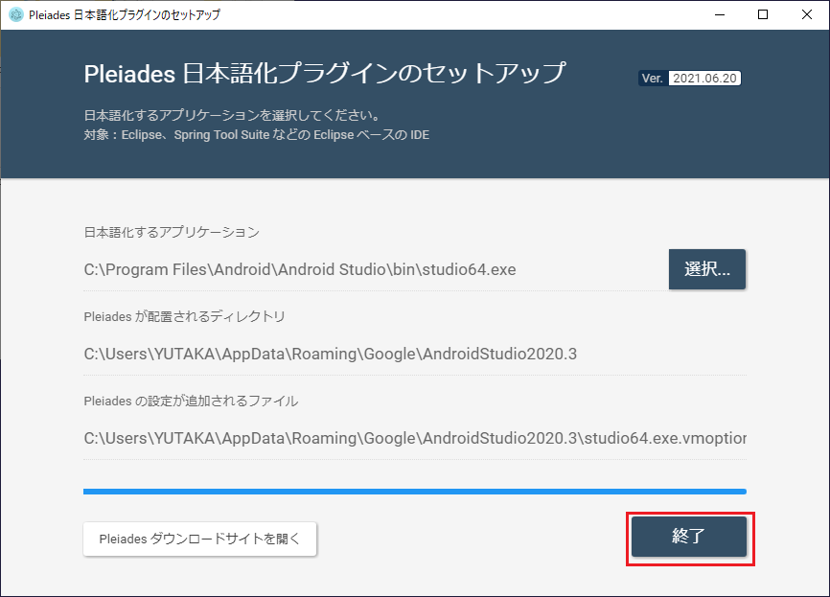830x597 pixels.
Task: Click the 日本語化するアプリケーション label
Action: (172, 232)
